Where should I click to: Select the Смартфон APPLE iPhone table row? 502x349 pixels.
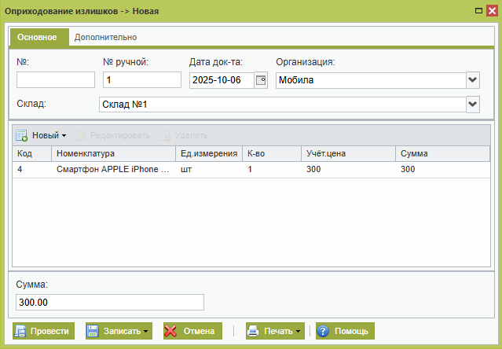[x=110, y=169]
